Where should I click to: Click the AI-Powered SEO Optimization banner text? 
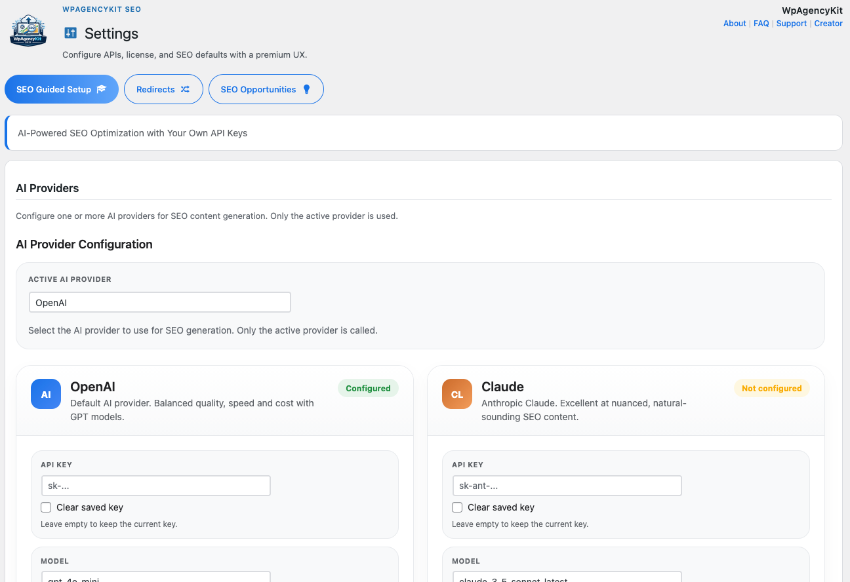[x=132, y=133]
